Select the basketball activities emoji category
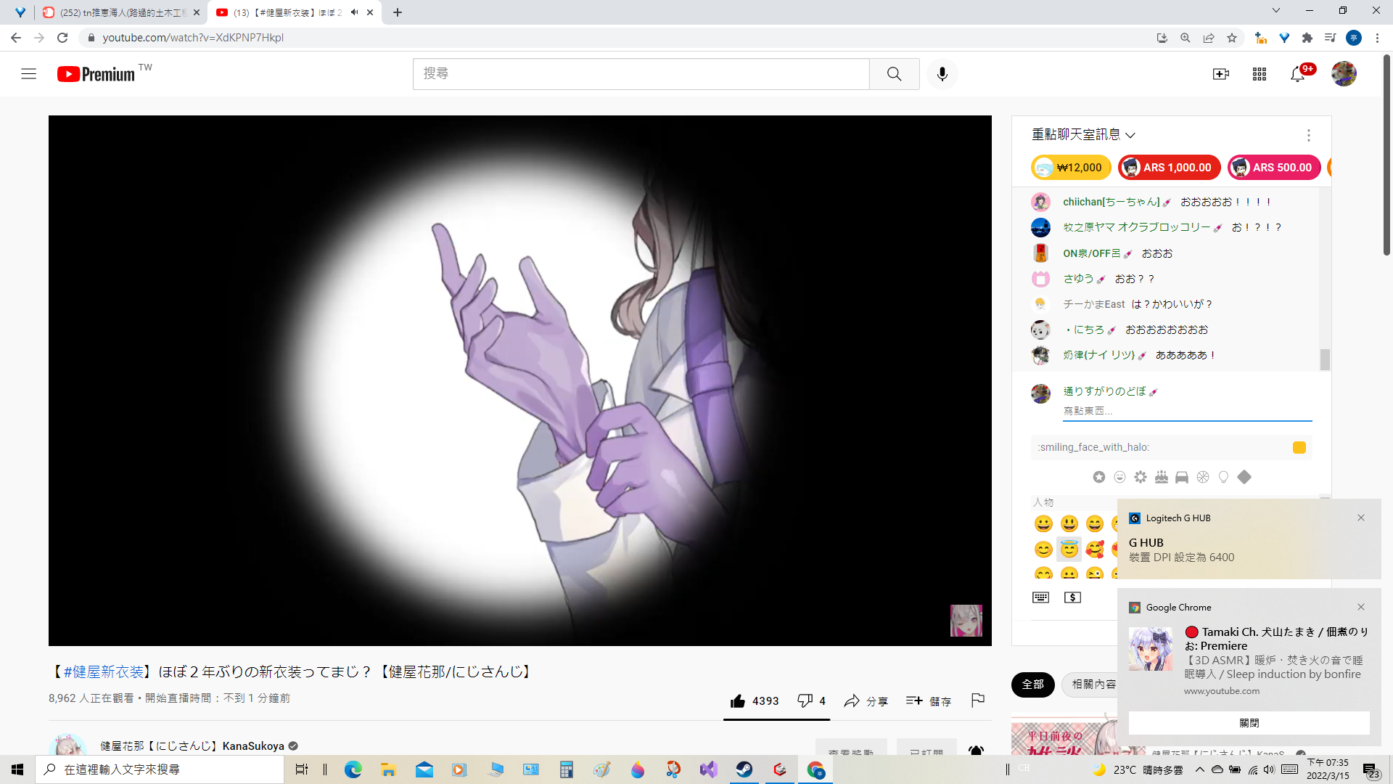The image size is (1393, 784). click(x=1203, y=477)
